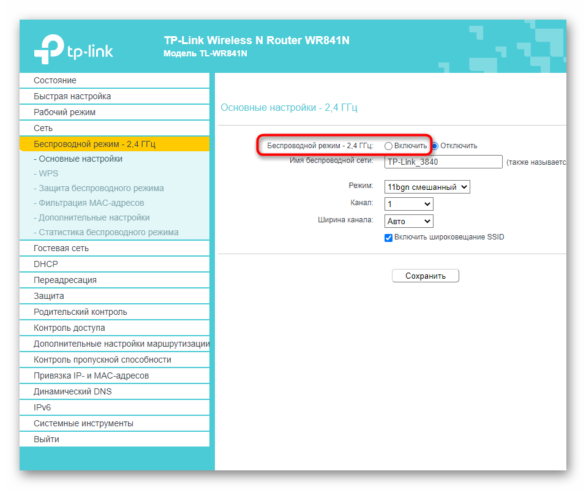This screenshot has width=586, height=490.
Task: Open Быстрая настройка menu item
Action: point(115,96)
